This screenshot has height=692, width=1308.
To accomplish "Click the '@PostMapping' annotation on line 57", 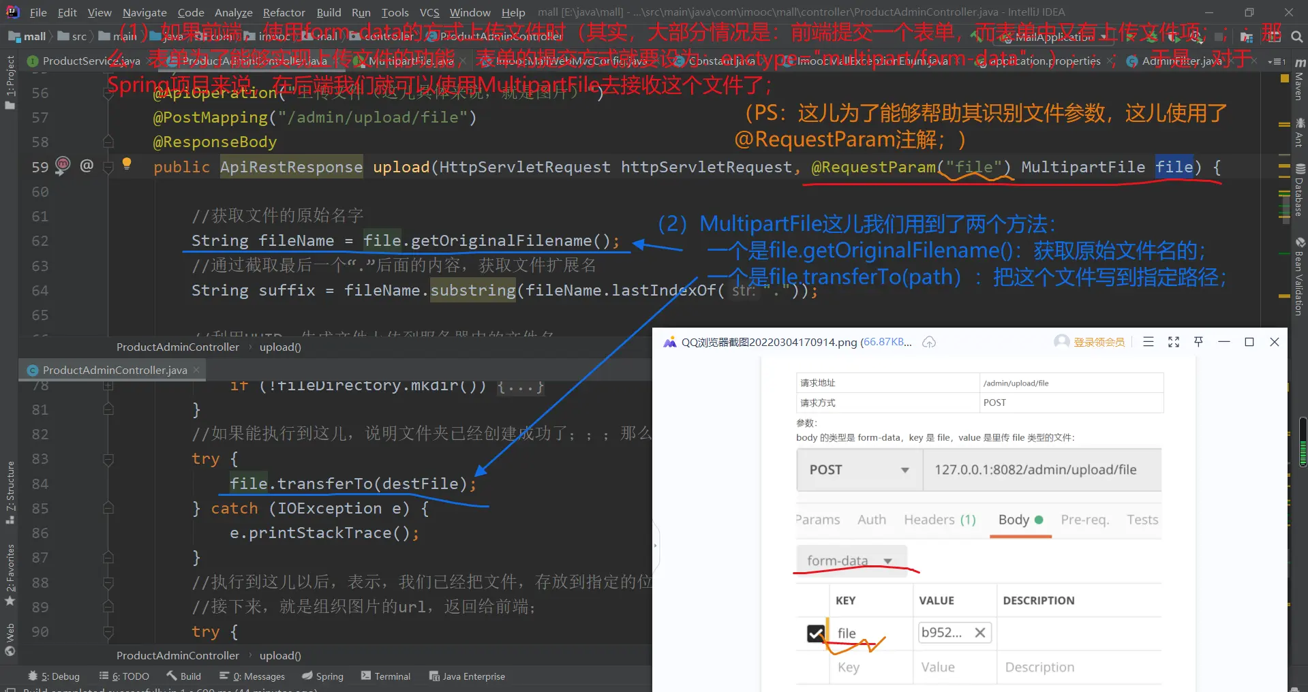I will [211, 118].
